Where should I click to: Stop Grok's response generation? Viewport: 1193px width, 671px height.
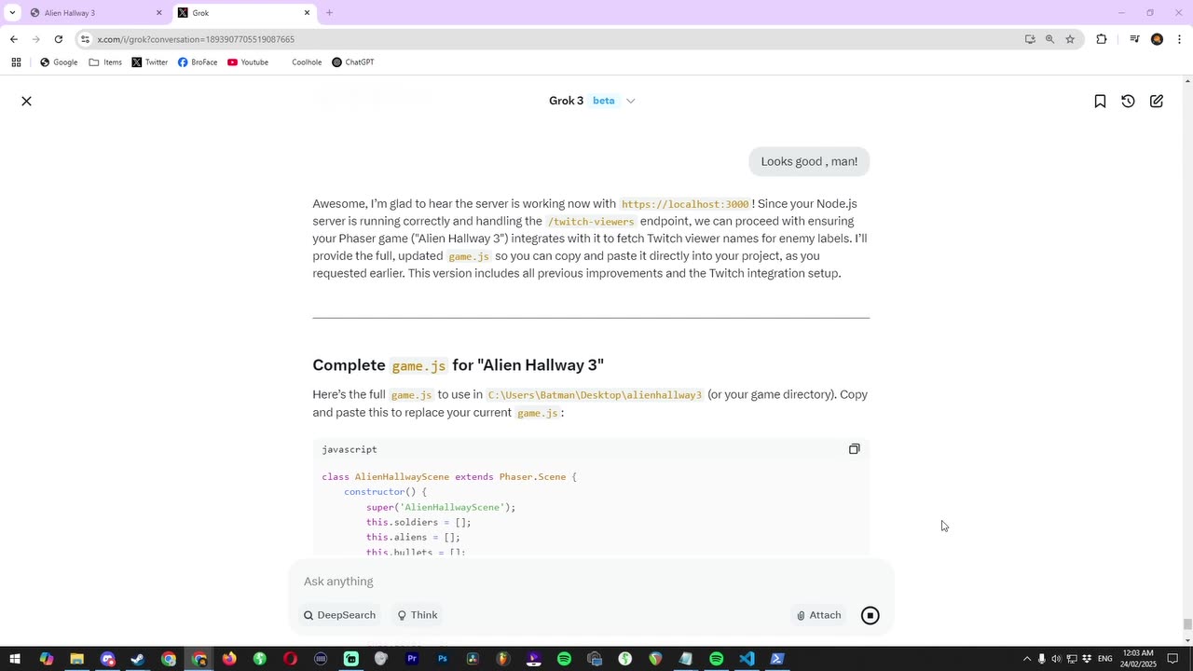point(870,615)
